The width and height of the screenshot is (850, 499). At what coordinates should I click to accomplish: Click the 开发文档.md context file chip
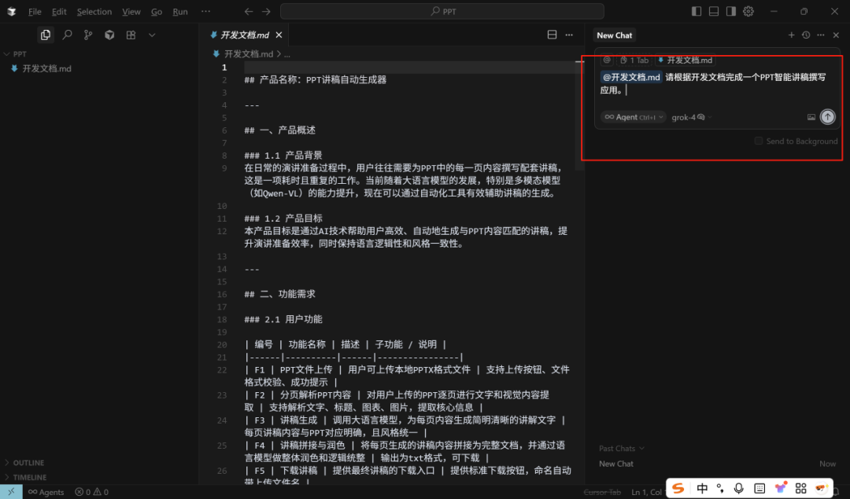[686, 60]
